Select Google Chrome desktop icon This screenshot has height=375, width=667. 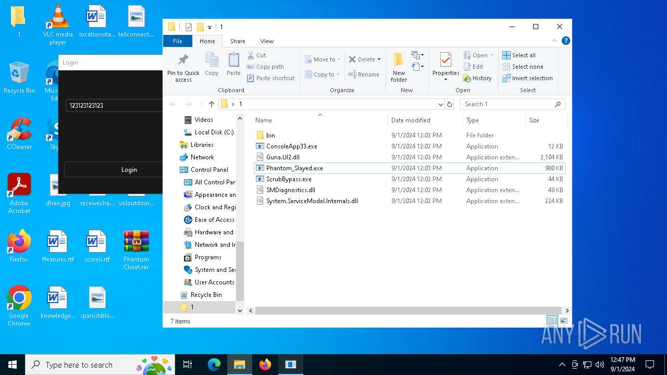pyautogui.click(x=19, y=306)
